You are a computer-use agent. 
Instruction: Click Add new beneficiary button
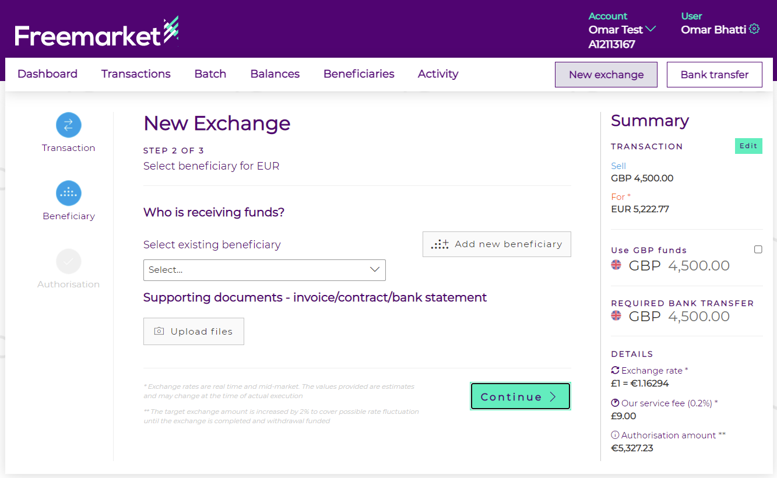click(497, 244)
